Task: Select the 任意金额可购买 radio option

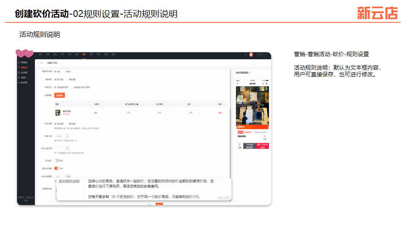Action: click(55, 87)
